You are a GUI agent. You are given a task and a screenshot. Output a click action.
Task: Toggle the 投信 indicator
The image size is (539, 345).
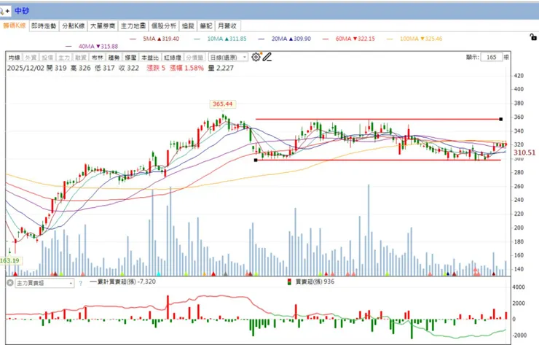click(47, 57)
